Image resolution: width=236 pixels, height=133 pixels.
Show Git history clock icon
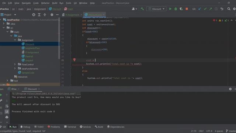pos(216,9)
